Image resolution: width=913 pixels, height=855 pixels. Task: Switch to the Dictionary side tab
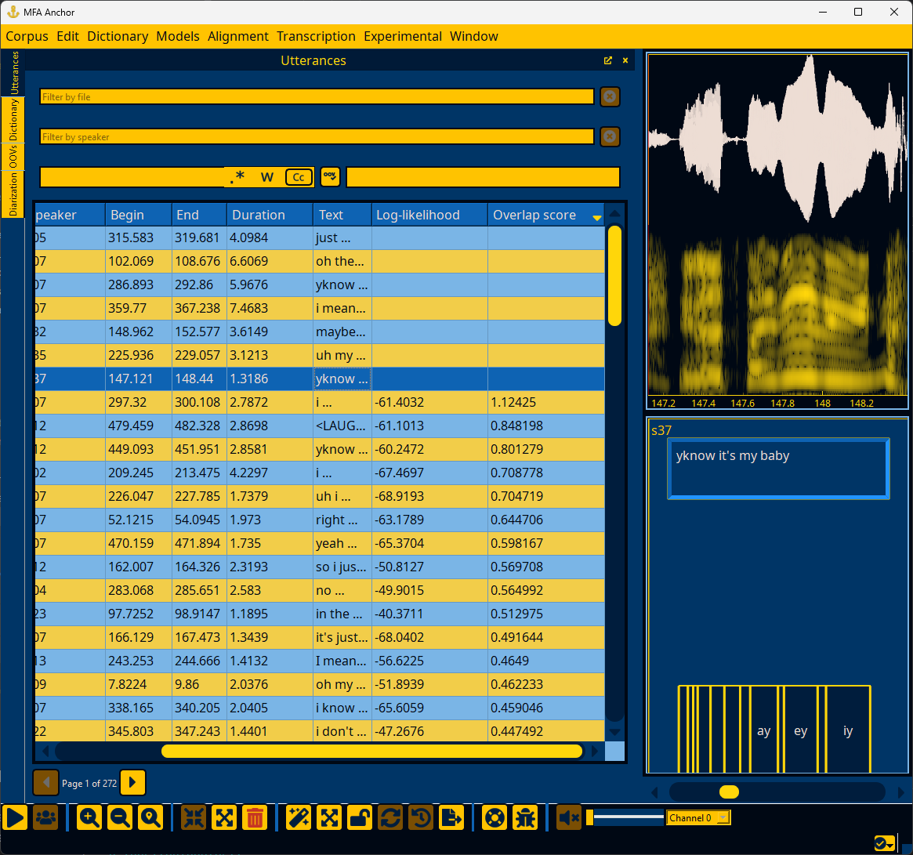pos(13,120)
